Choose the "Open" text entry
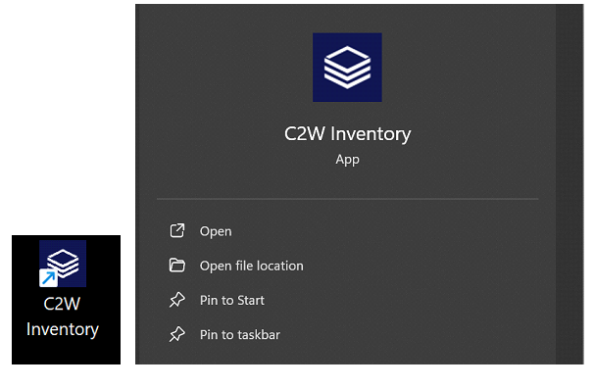The height and width of the screenshot is (388, 594). [216, 231]
